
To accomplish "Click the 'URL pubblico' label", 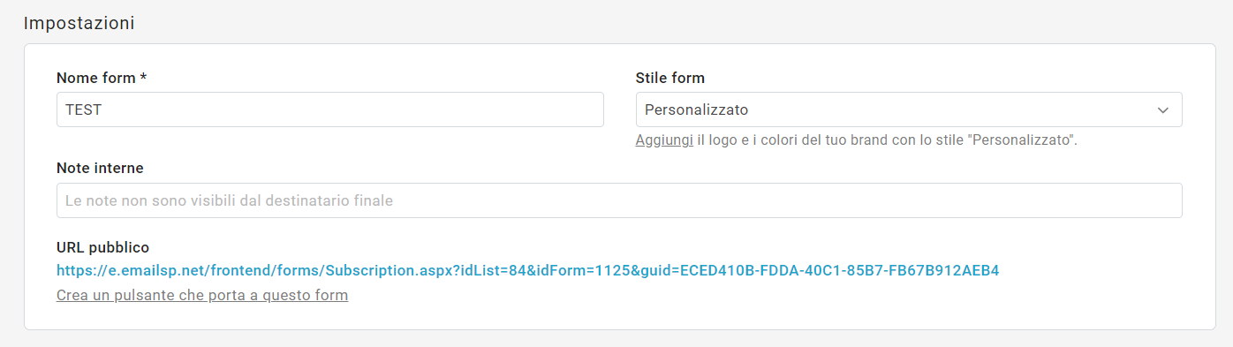I will [x=102, y=247].
